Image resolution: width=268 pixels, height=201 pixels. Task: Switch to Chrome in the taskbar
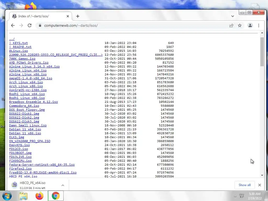click(x=56, y=196)
